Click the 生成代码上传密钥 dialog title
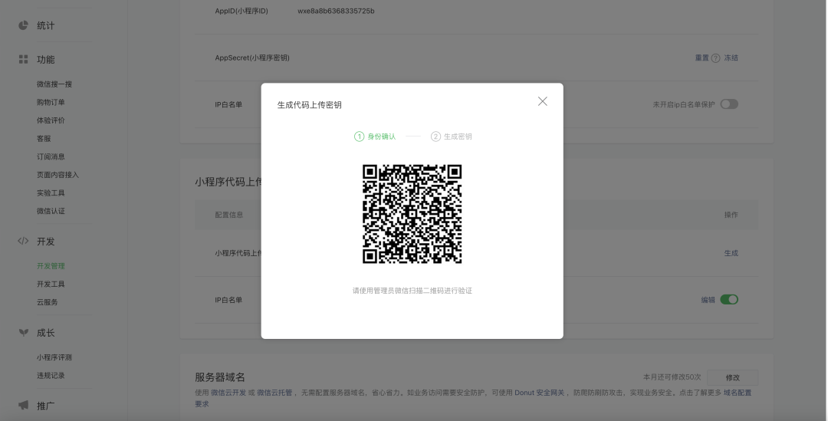This screenshot has height=421, width=828. click(310, 104)
